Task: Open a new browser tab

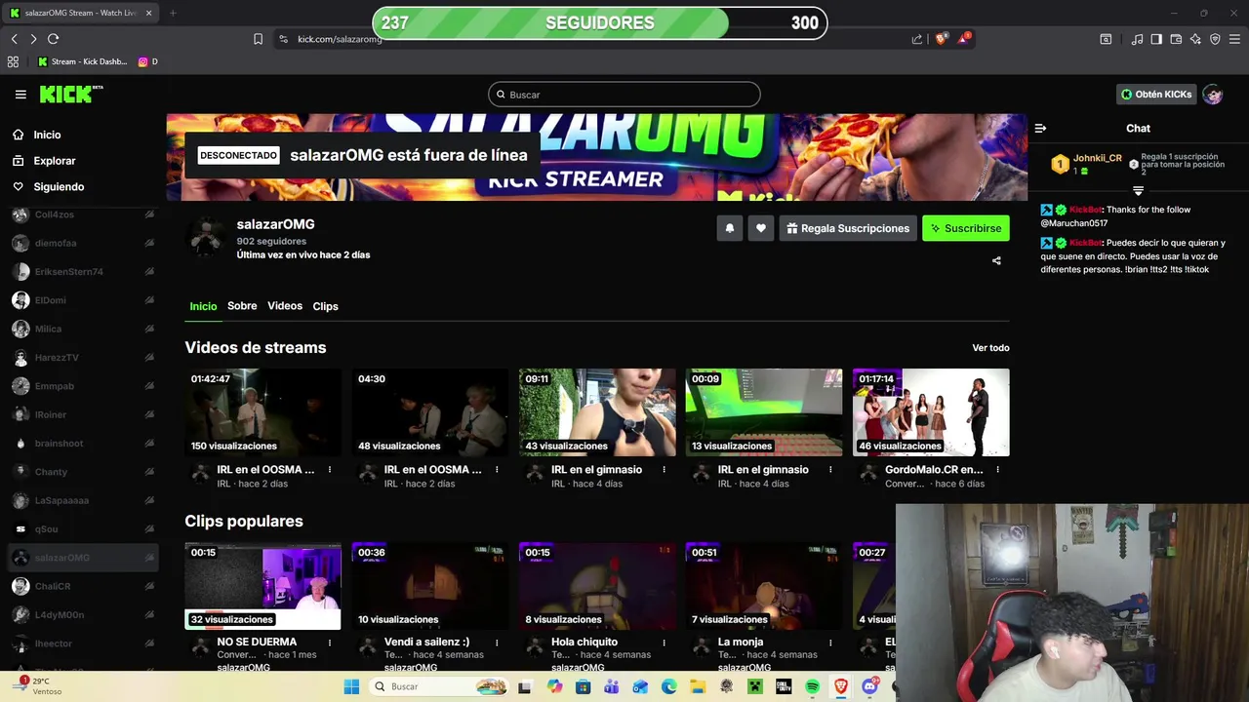Action: [173, 13]
